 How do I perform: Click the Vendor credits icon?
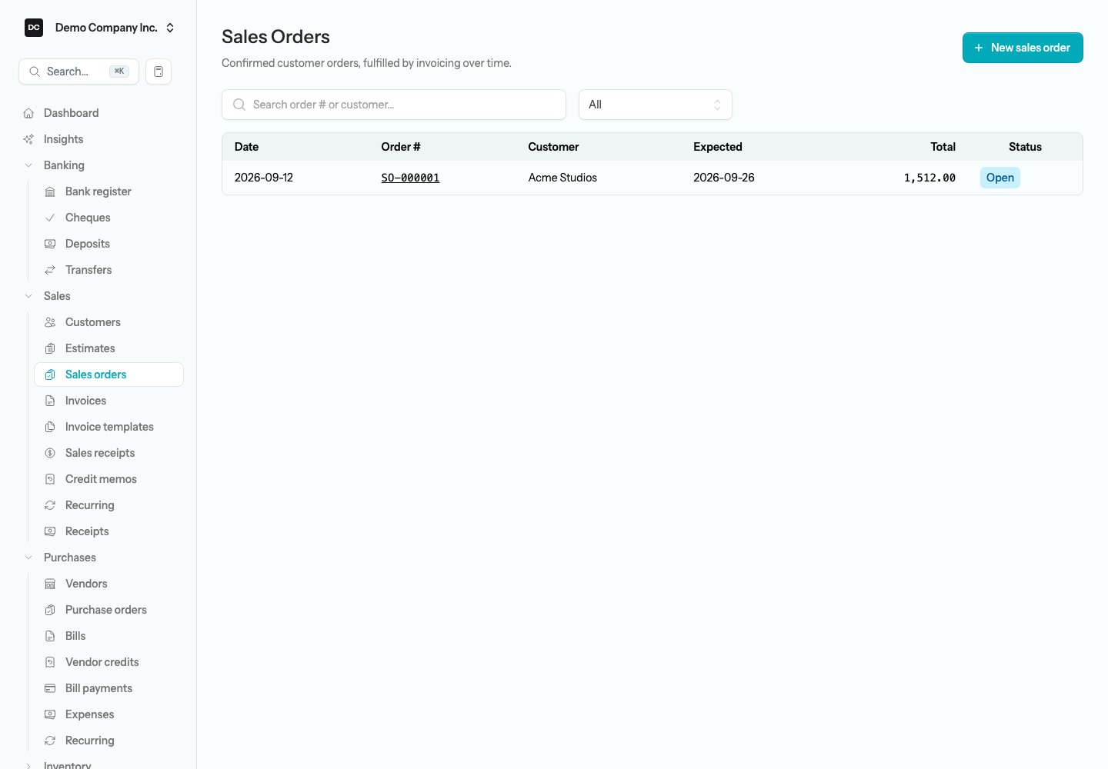pos(50,662)
